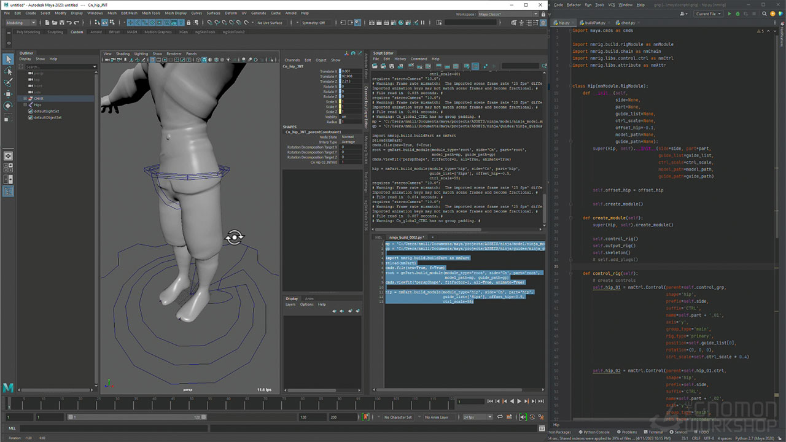
Task: Choose the Move tool in toolbox
Action: pos(8,94)
